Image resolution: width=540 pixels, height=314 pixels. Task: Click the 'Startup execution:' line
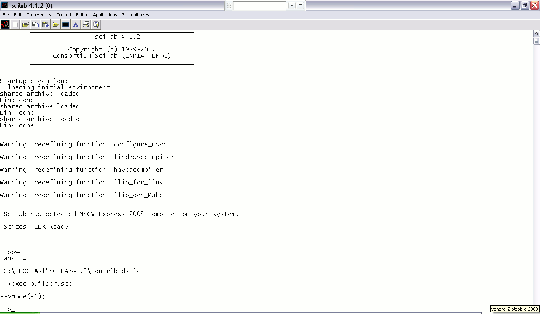coord(34,81)
